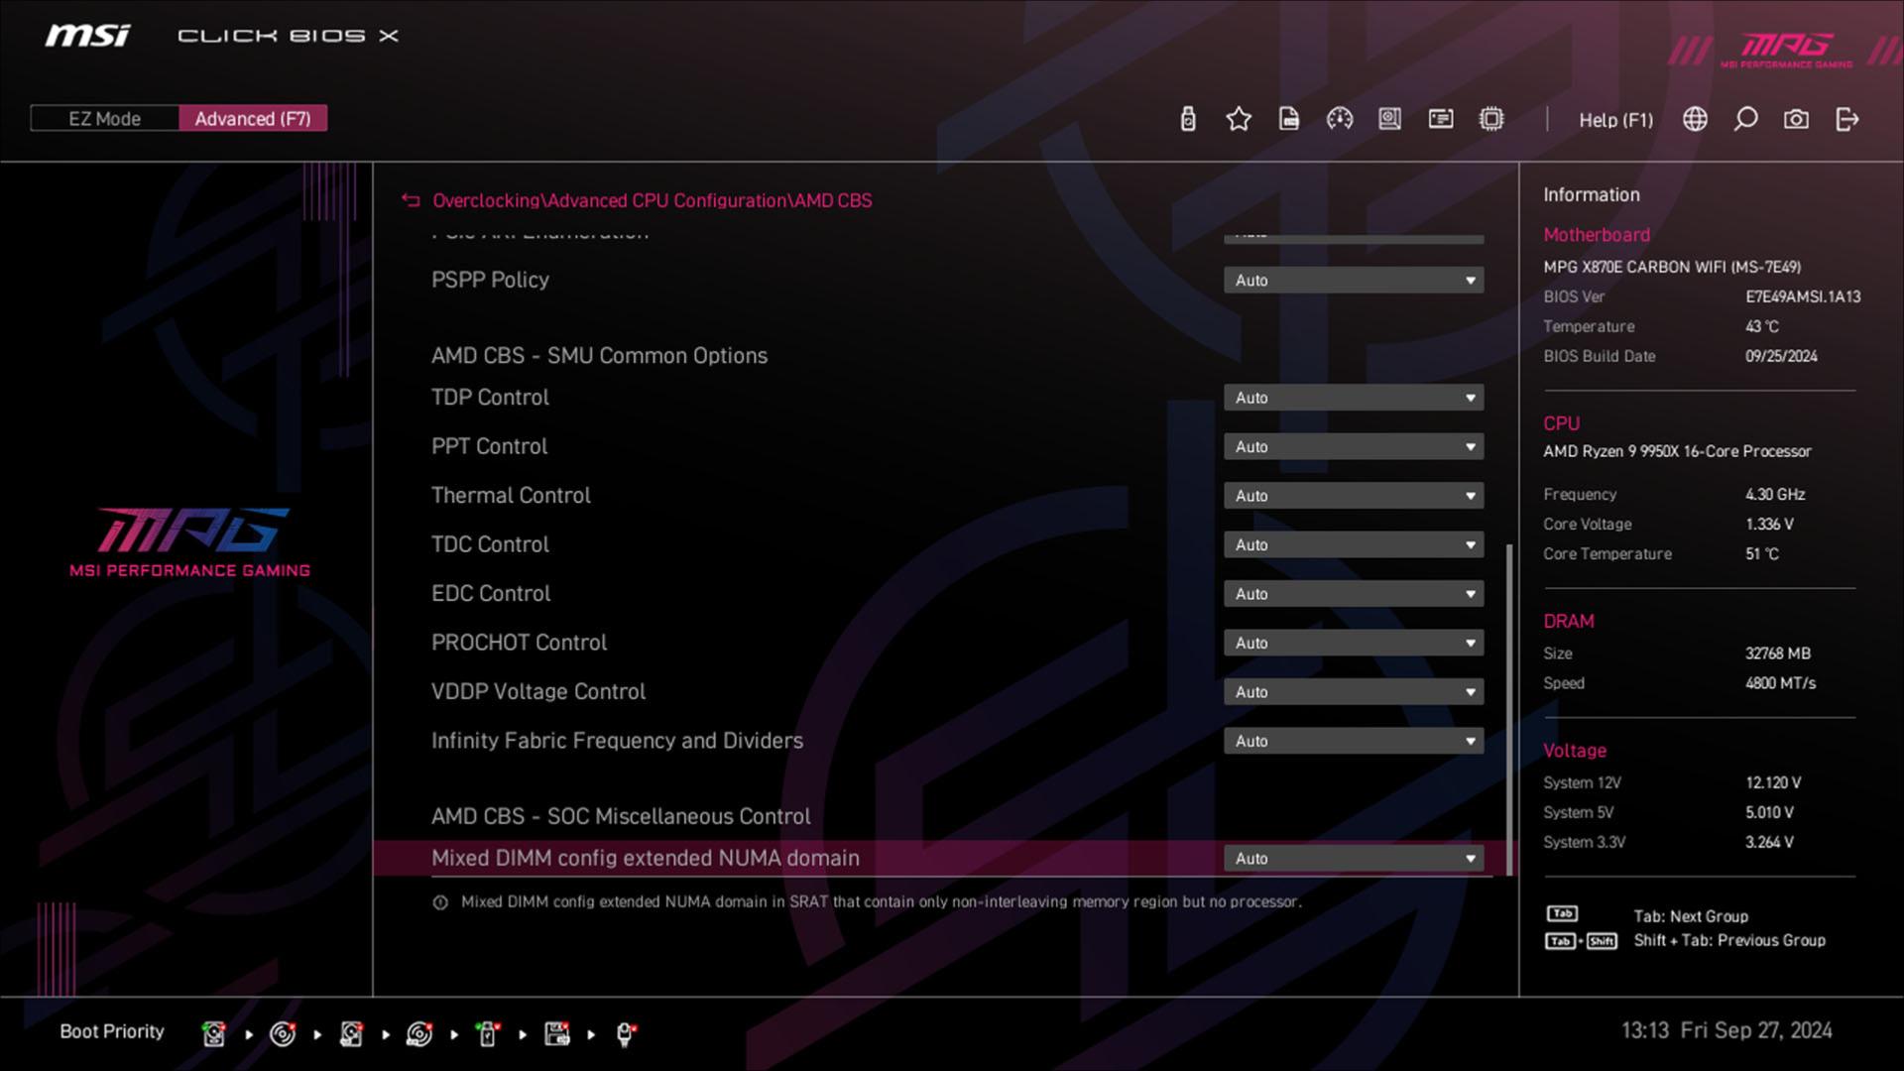1904x1071 pixels.
Task: Open Infinity Fabric Frequency and Dividers dropdown
Action: click(x=1354, y=742)
